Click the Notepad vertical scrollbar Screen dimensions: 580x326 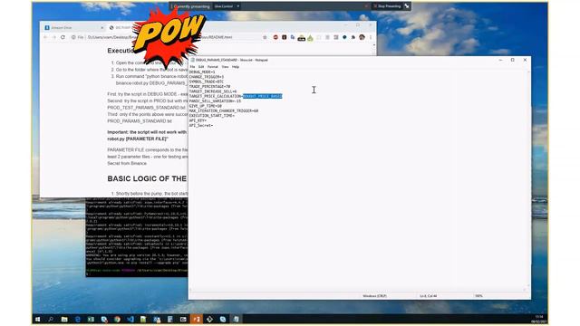point(528,179)
